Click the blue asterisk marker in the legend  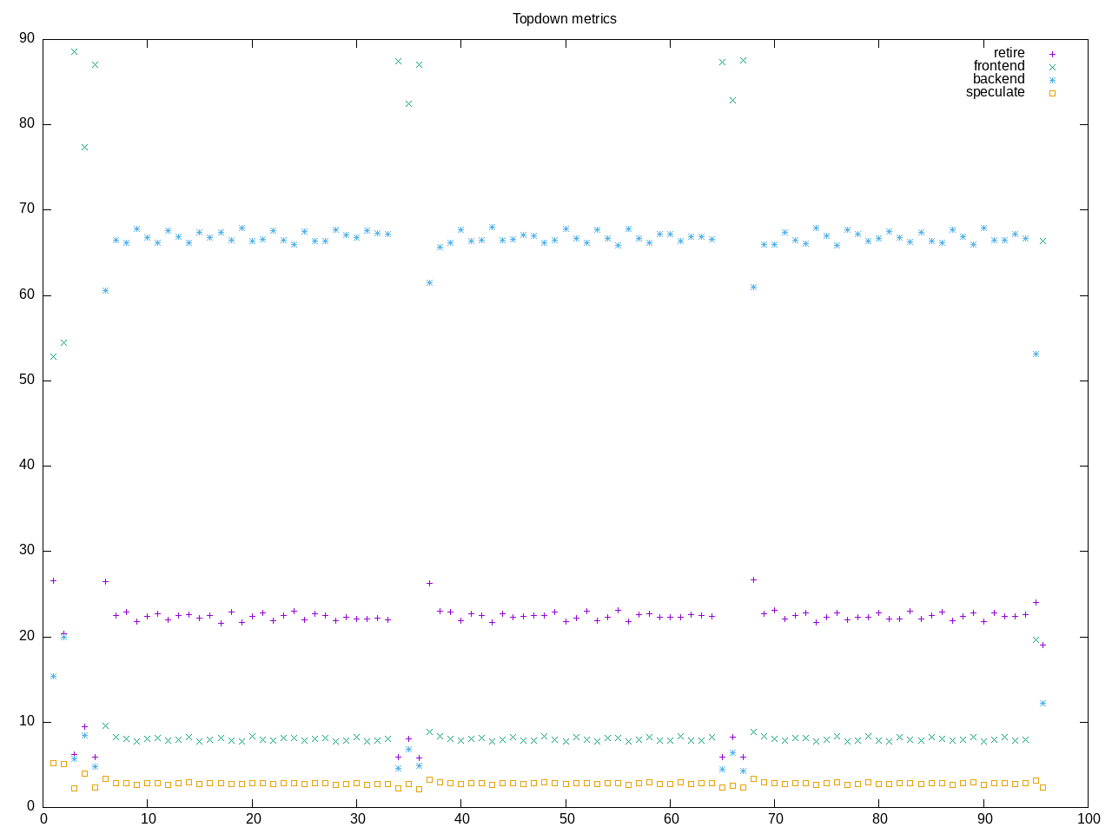tap(1052, 80)
